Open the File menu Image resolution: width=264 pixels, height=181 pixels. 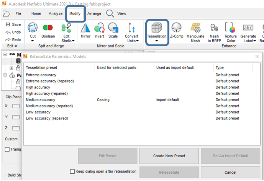click(x=18, y=13)
